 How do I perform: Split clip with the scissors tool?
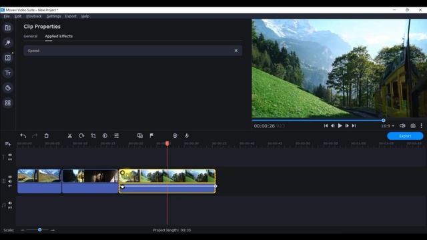point(69,136)
